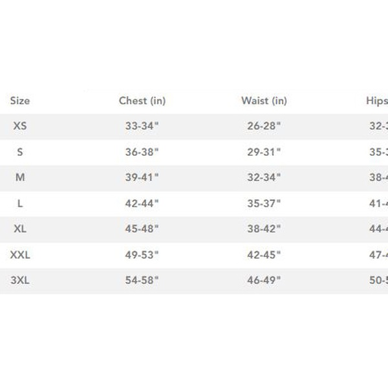The width and height of the screenshot is (388, 388).
Task: Click the Waist (in) column header
Action: 264,101
